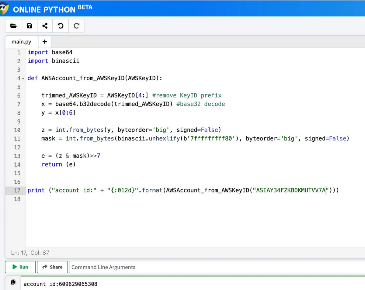Undo the last edit
This screenshot has height=290, width=365.
(61, 26)
